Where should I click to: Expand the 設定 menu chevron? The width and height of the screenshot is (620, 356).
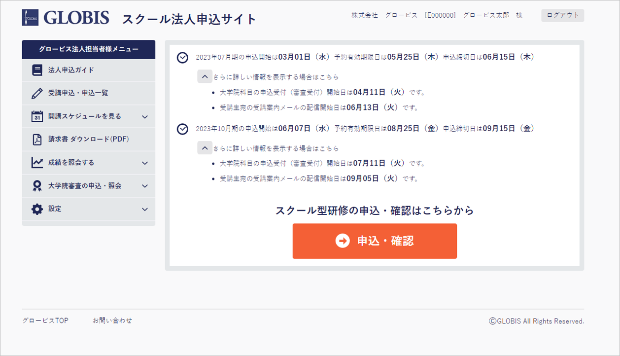(145, 209)
